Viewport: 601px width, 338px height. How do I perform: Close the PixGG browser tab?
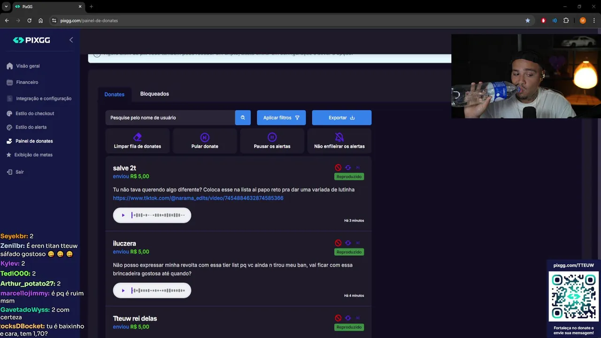[x=80, y=7]
